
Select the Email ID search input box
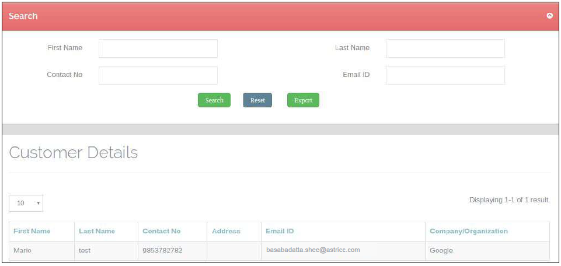(445, 75)
